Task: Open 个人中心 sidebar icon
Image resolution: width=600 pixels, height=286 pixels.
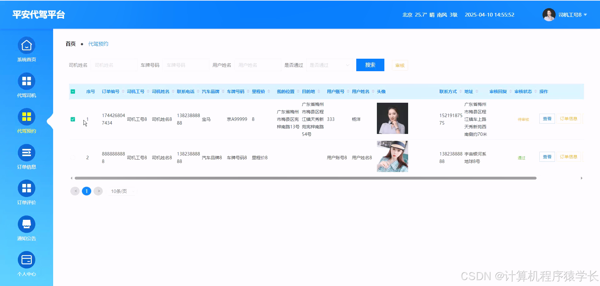Action: click(27, 260)
